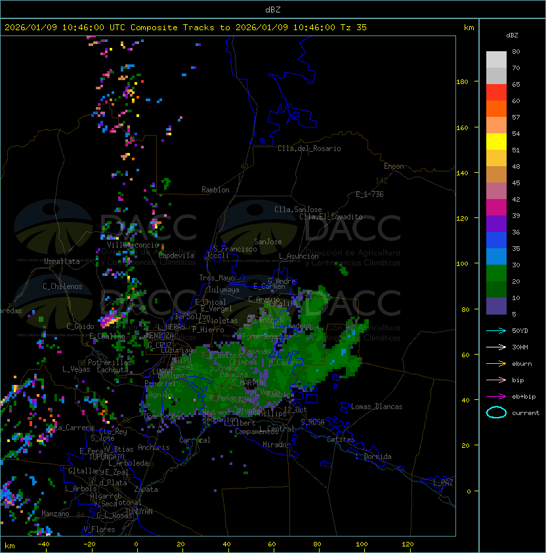Click the 54 dBZ yellow color swatch
This screenshot has width=546, height=553.
pos(496,142)
